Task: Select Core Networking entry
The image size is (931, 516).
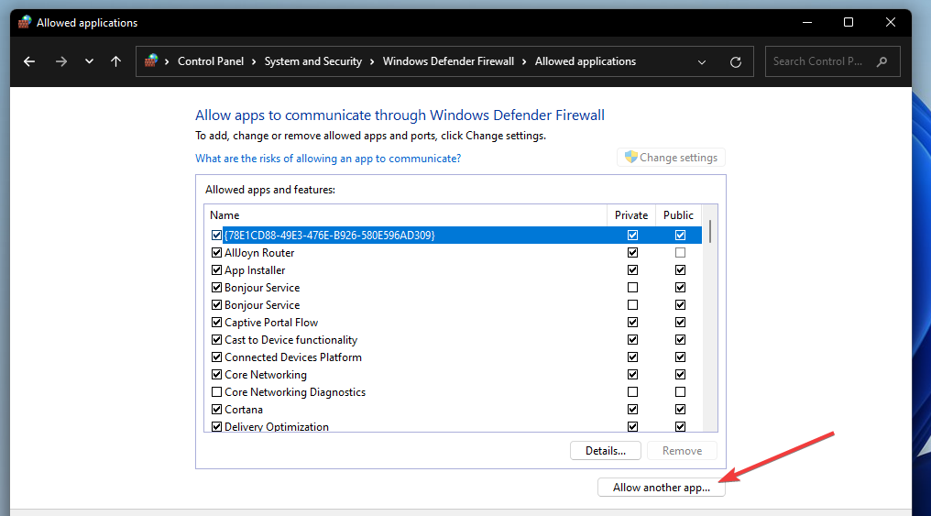Action: point(266,375)
